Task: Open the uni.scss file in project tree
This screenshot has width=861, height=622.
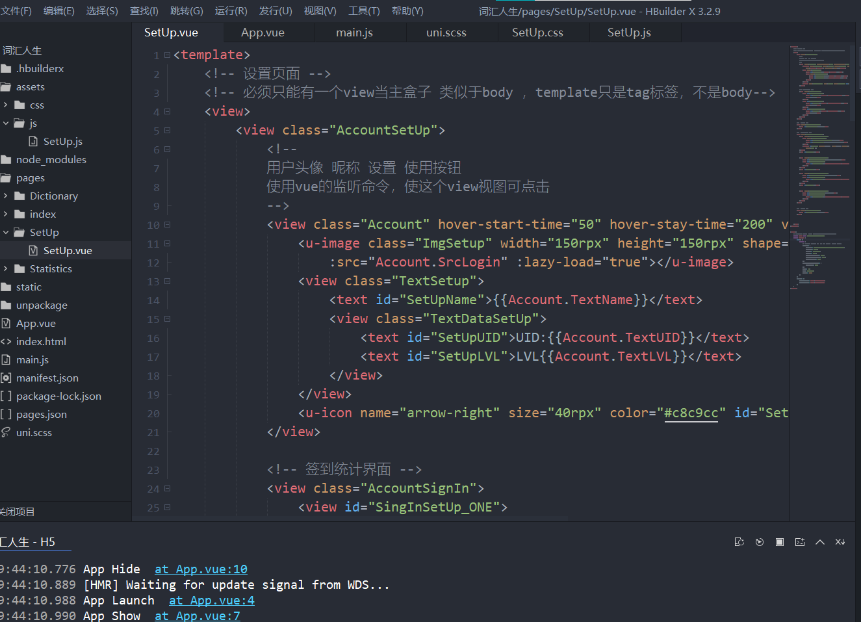Action: (x=34, y=432)
